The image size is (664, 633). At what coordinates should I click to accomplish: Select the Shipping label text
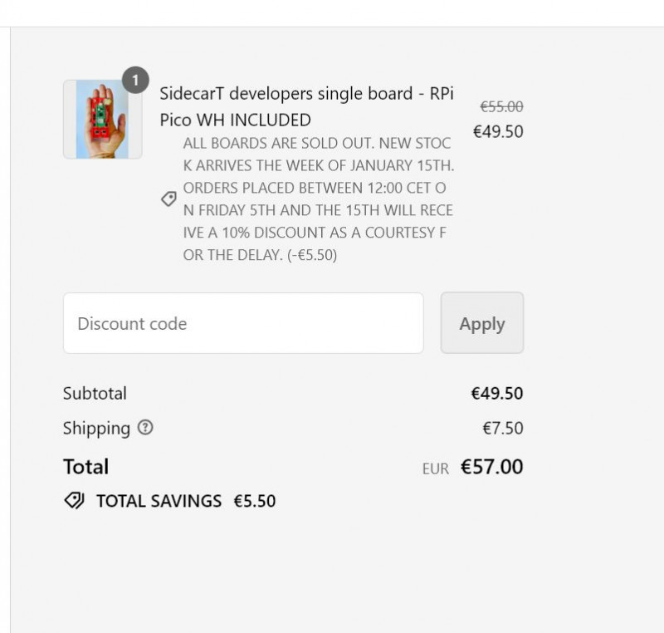point(98,429)
